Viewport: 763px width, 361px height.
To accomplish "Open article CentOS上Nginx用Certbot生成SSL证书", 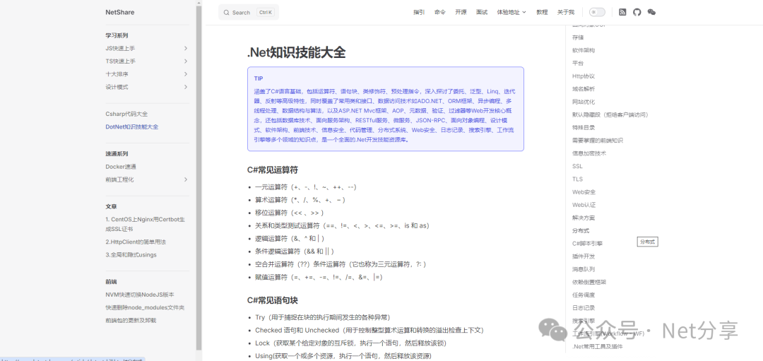I will click(145, 224).
